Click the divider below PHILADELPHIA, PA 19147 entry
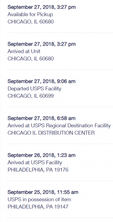This screenshot has height=222, width=113. click(x=60, y=218)
